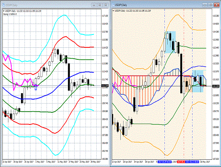Viewport: 221px width, 167px height.
Task: Expand the triangle menu beside USDJPY,Daily in left chart
Action: (x=4, y=11)
